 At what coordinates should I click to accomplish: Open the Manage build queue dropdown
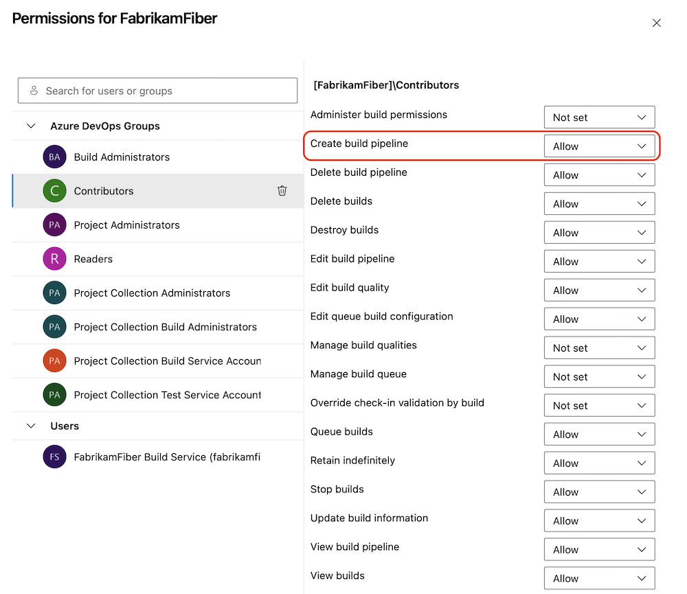599,377
